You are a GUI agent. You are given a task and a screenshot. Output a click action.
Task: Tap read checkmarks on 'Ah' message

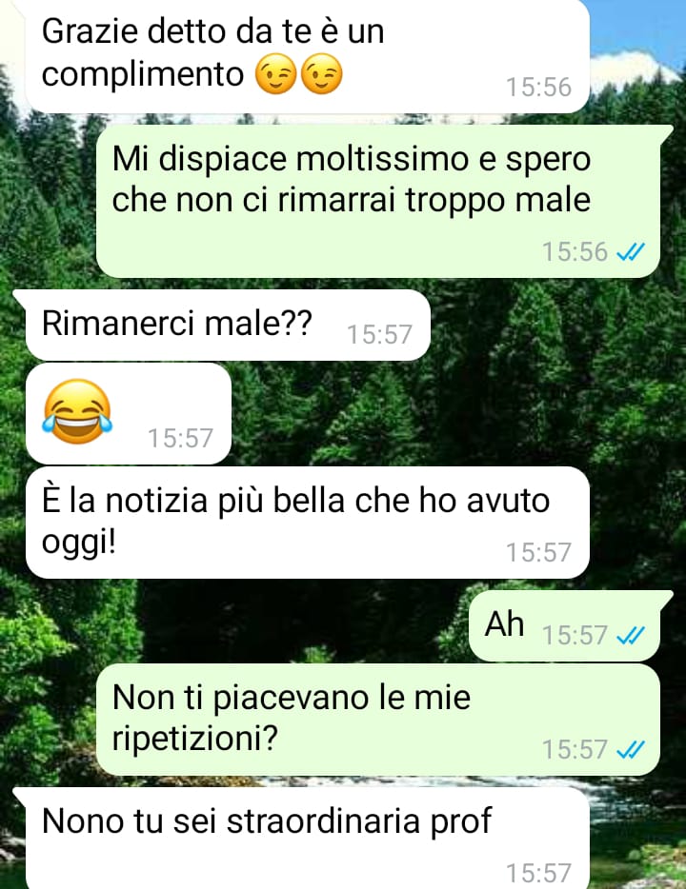click(631, 635)
